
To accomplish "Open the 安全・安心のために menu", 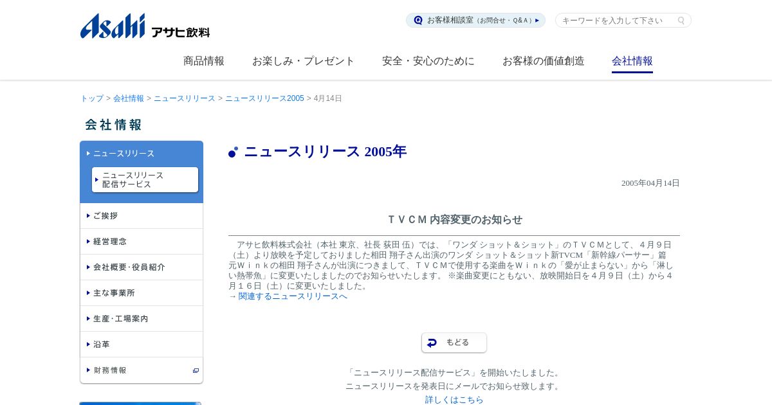I will (x=428, y=61).
